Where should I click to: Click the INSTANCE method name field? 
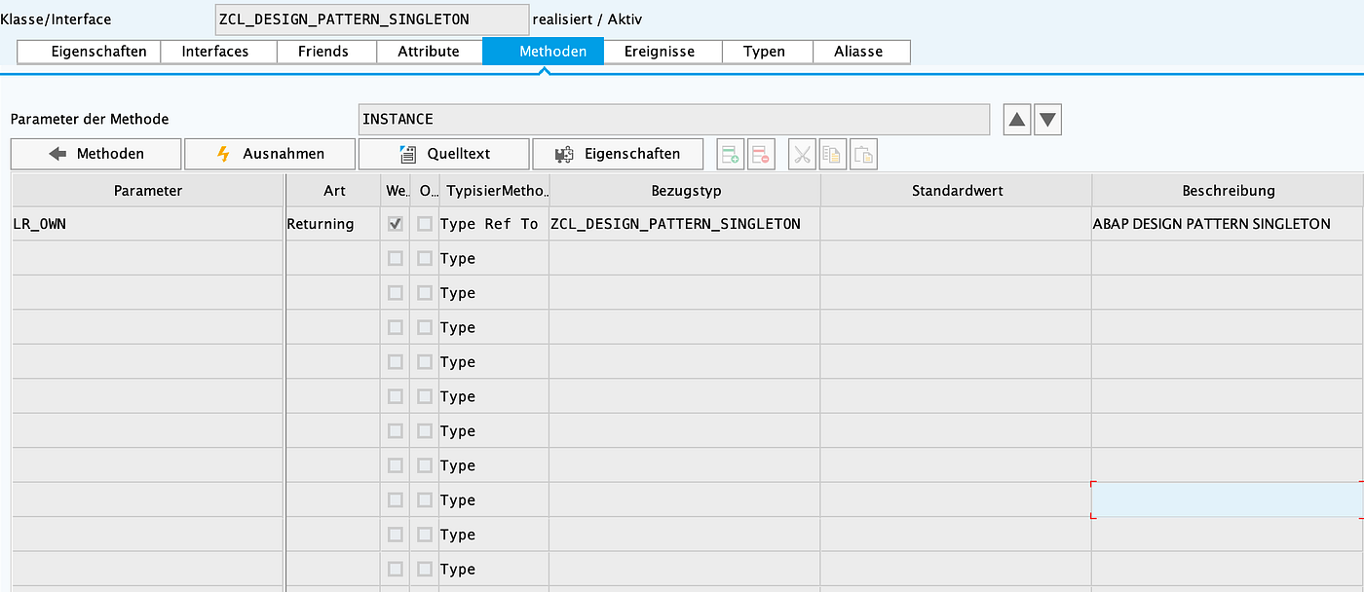674,119
